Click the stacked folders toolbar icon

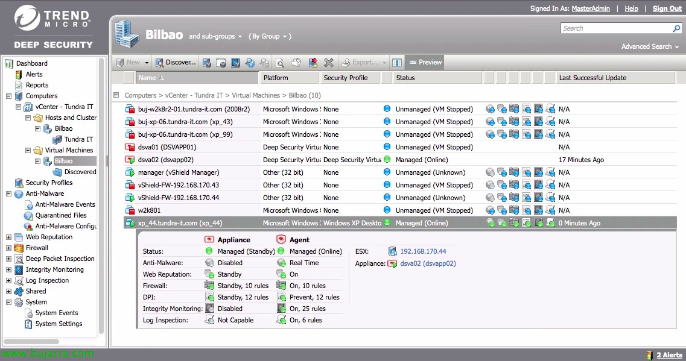(x=296, y=63)
